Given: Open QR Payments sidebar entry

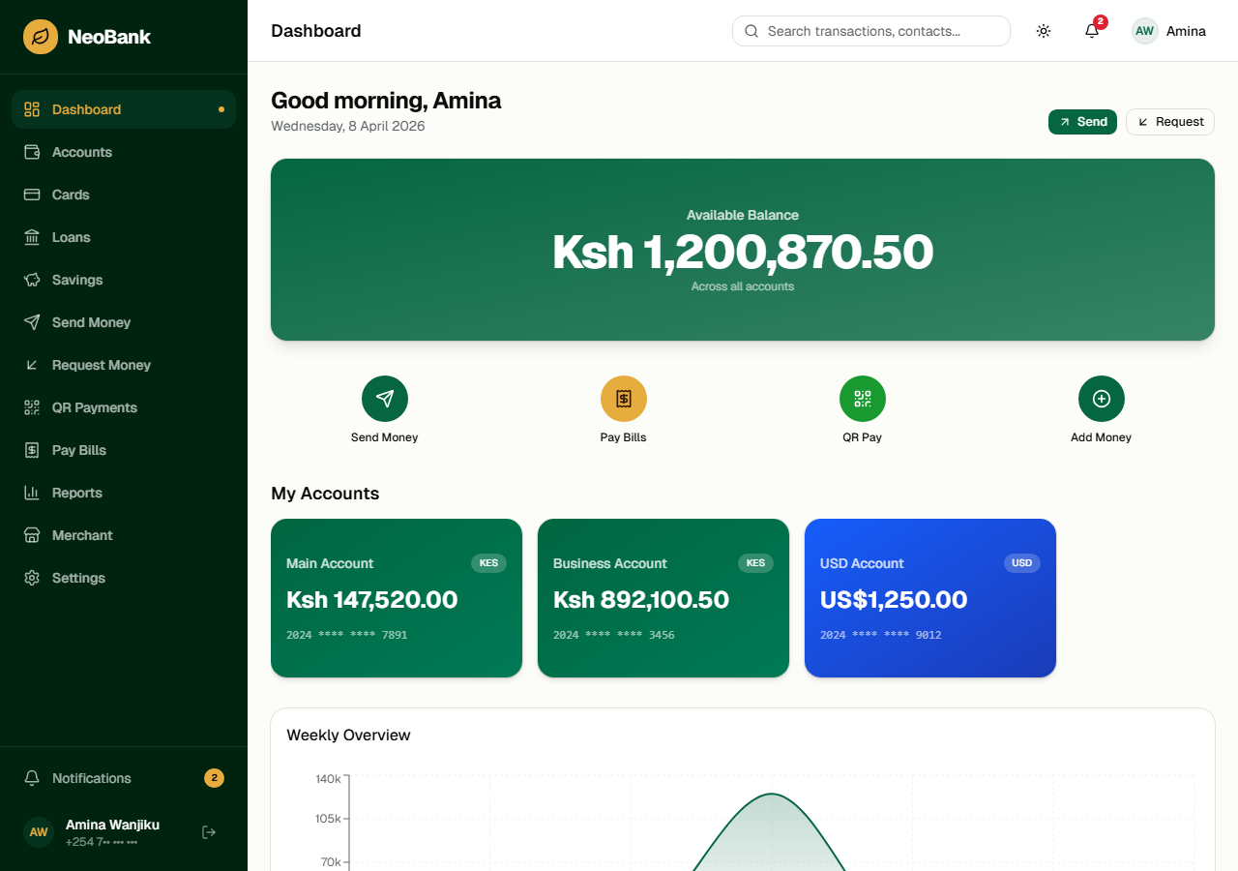Looking at the screenshot, I should [124, 407].
